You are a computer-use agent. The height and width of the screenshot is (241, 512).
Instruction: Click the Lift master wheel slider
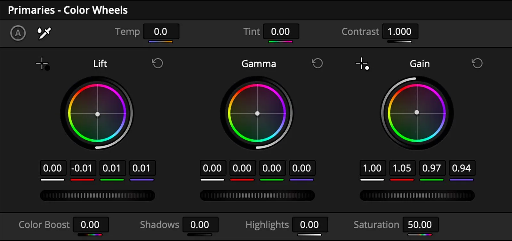click(98, 195)
